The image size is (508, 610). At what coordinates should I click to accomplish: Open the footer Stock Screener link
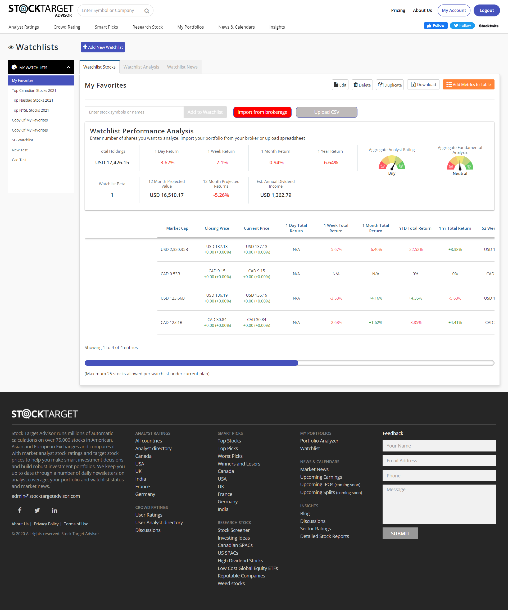pos(234,530)
